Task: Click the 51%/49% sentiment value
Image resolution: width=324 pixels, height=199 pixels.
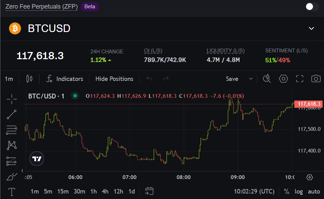Action: click(x=278, y=60)
